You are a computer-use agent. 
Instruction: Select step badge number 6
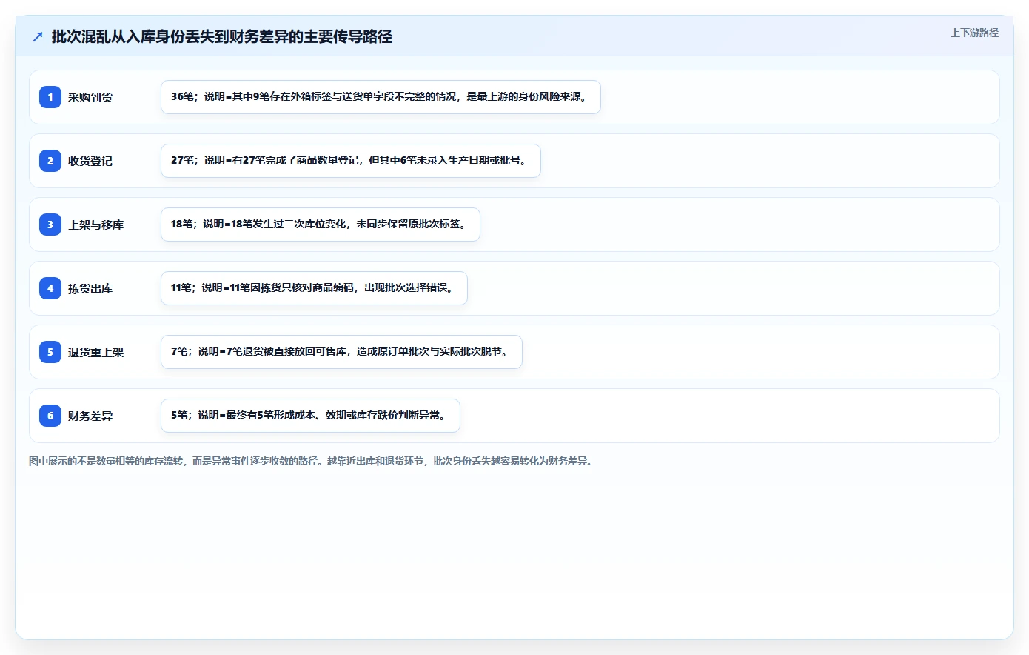pyautogui.click(x=50, y=416)
